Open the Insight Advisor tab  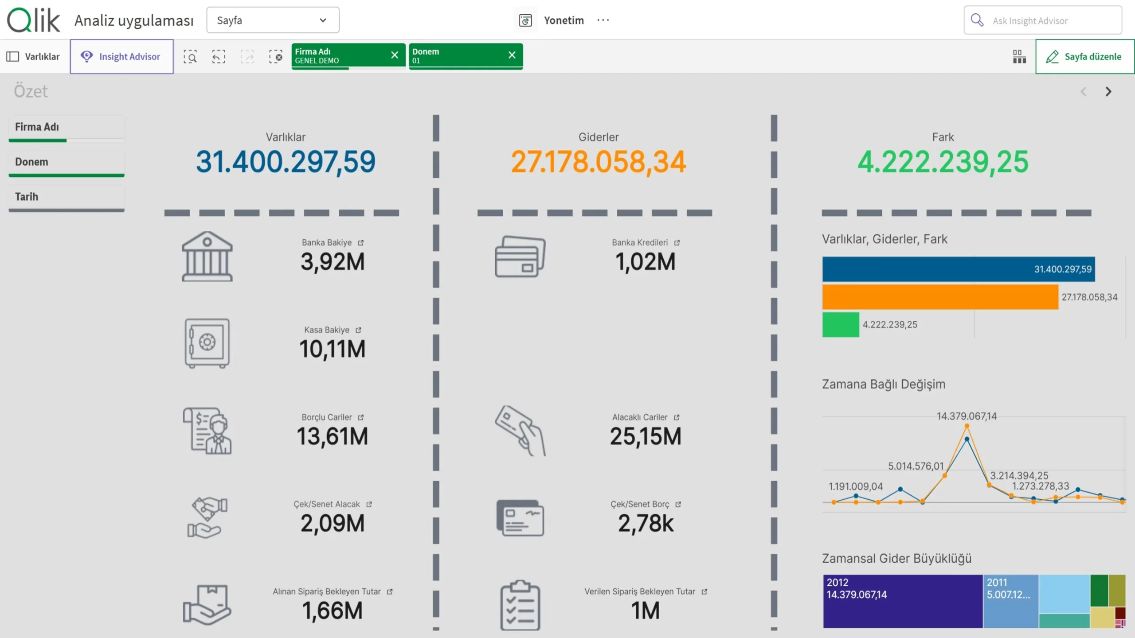121,57
